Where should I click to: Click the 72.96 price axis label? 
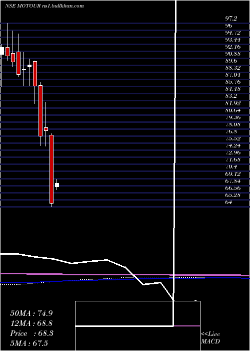(x=232, y=152)
